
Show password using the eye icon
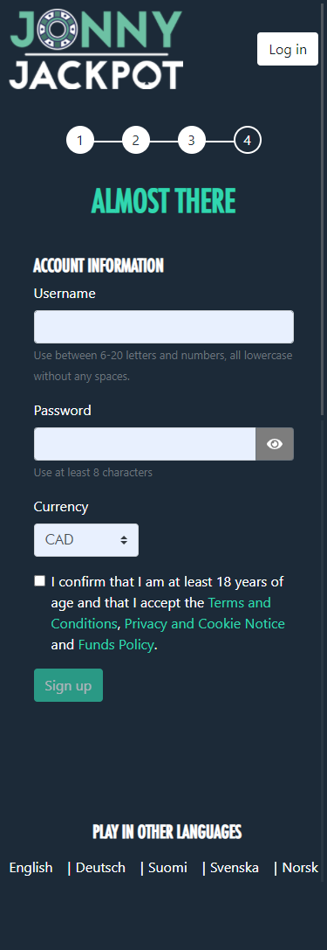pos(275,444)
